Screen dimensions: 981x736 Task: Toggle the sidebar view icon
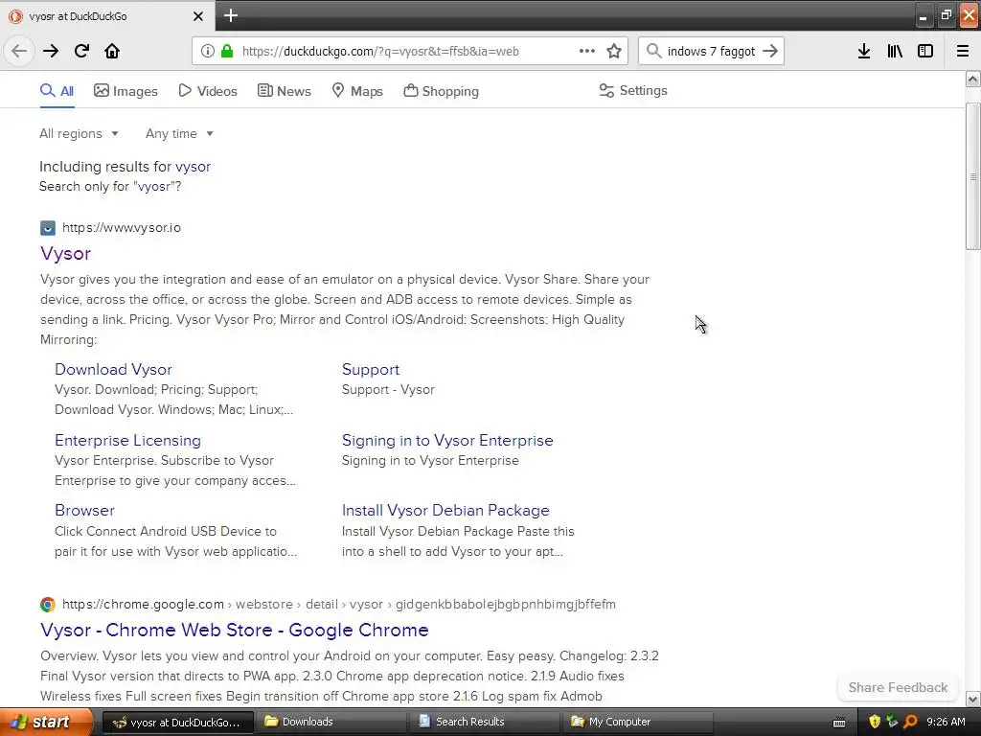pos(925,51)
